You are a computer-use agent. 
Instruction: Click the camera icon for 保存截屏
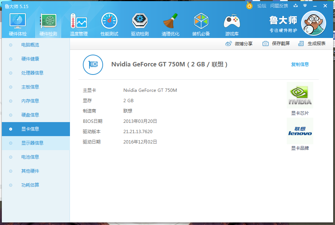click(265, 44)
